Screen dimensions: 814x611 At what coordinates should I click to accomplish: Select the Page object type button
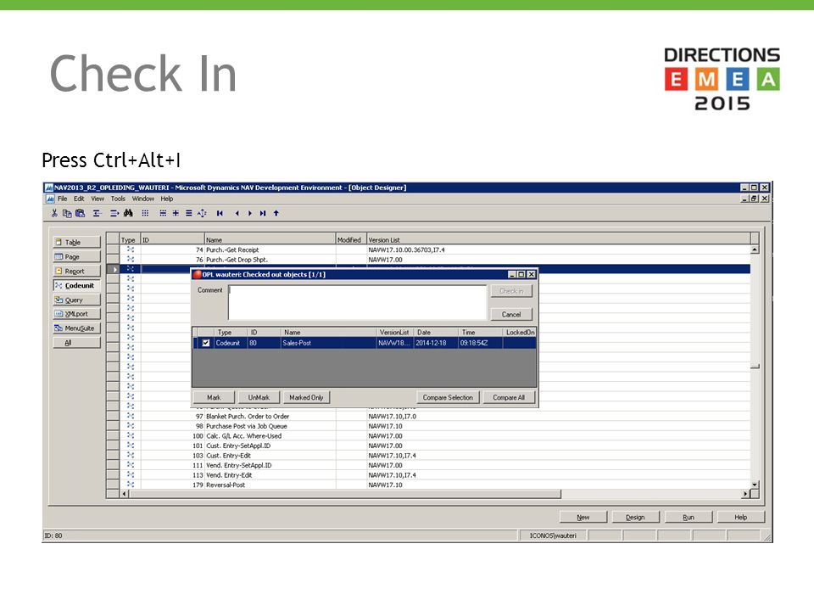pyautogui.click(x=76, y=256)
